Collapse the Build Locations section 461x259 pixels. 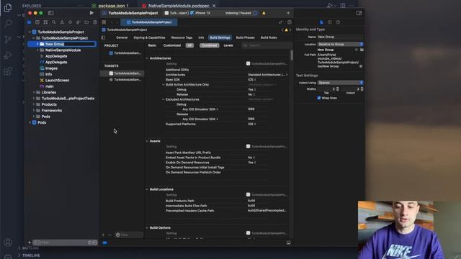click(147, 189)
